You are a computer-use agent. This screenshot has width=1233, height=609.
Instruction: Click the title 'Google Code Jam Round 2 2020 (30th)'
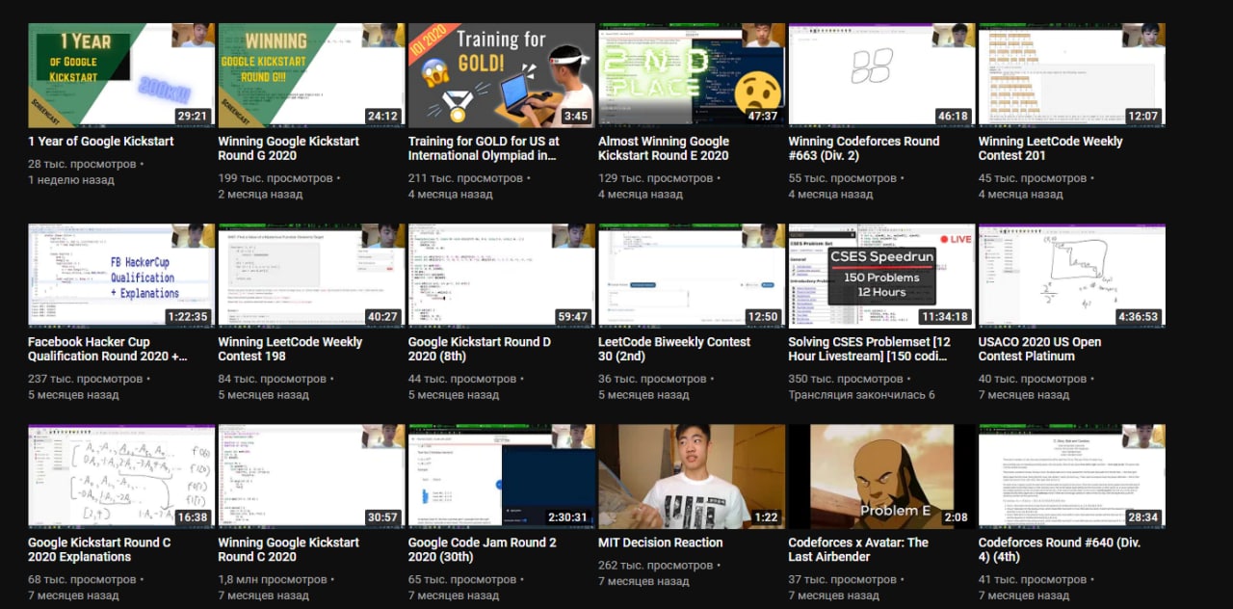pyautogui.click(x=483, y=549)
